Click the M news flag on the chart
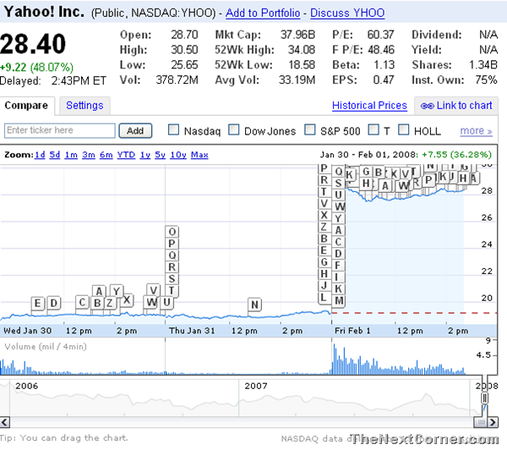Viewport: 507px width, 450px height. pyautogui.click(x=339, y=300)
